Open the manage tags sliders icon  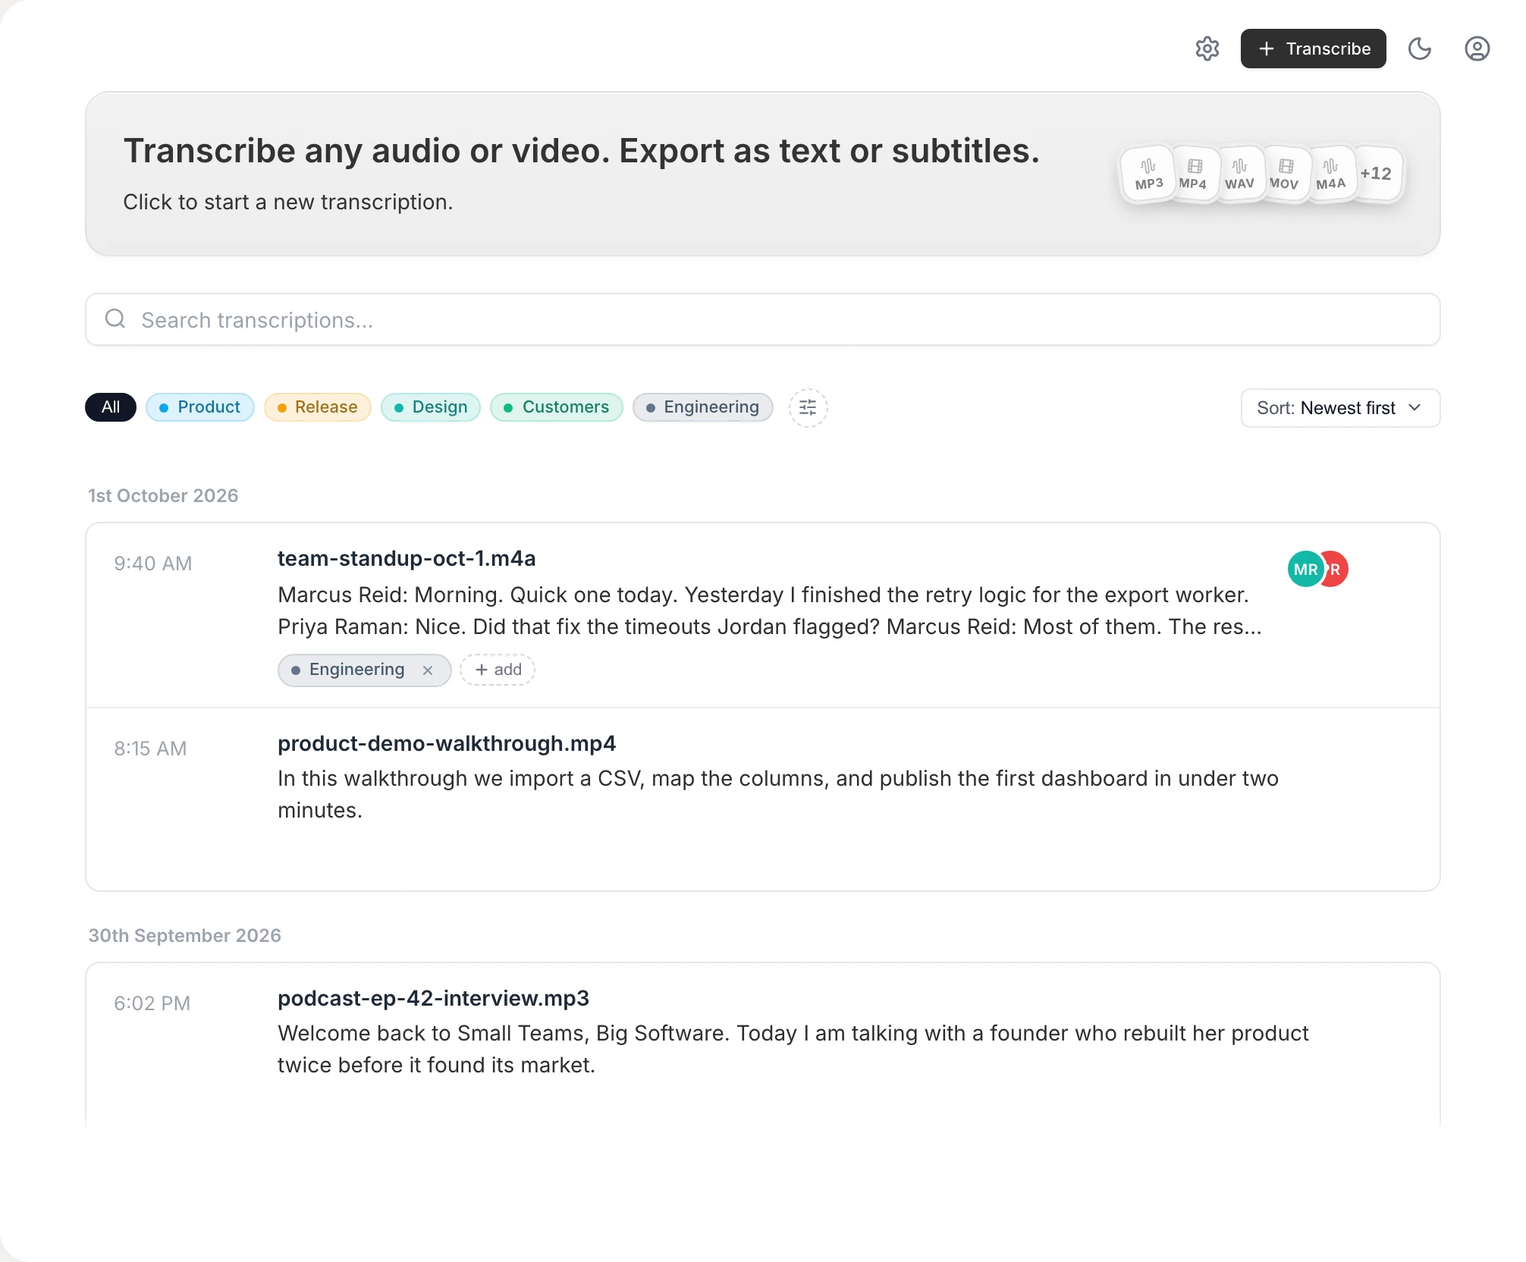tap(808, 407)
